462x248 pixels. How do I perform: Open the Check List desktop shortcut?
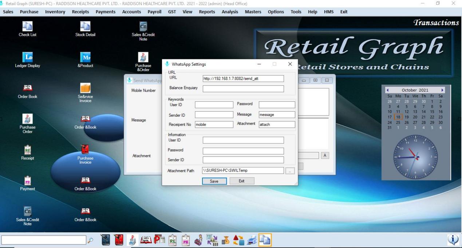tap(28, 29)
